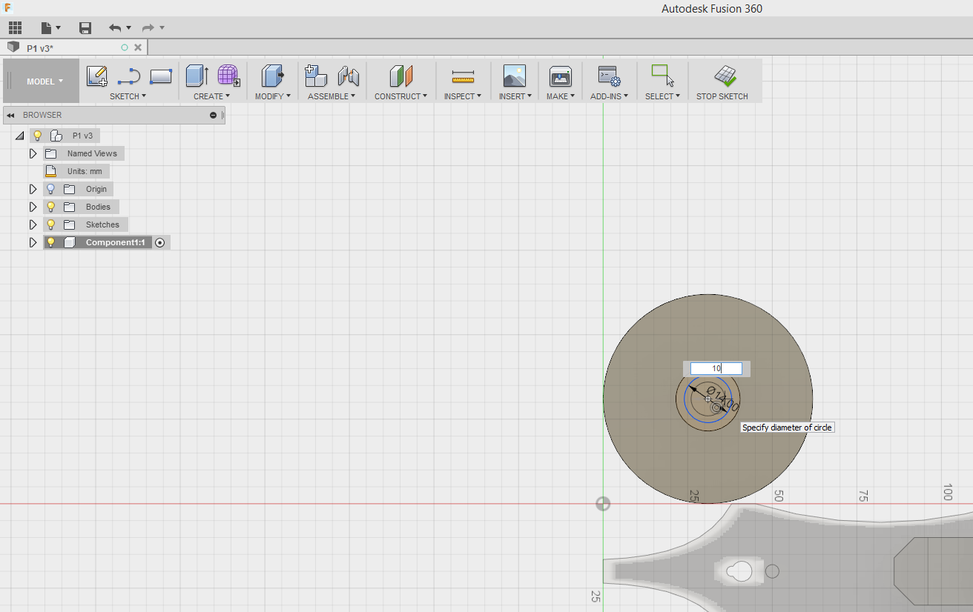Open the CREATE menu
973x612 pixels.
click(x=211, y=96)
